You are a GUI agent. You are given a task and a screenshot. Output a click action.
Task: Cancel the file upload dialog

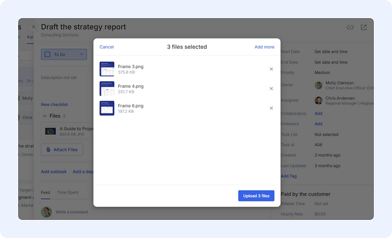coord(107,47)
